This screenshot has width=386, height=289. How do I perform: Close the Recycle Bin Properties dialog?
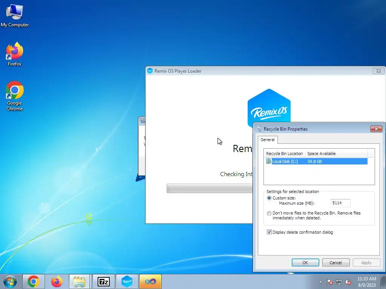click(x=376, y=129)
